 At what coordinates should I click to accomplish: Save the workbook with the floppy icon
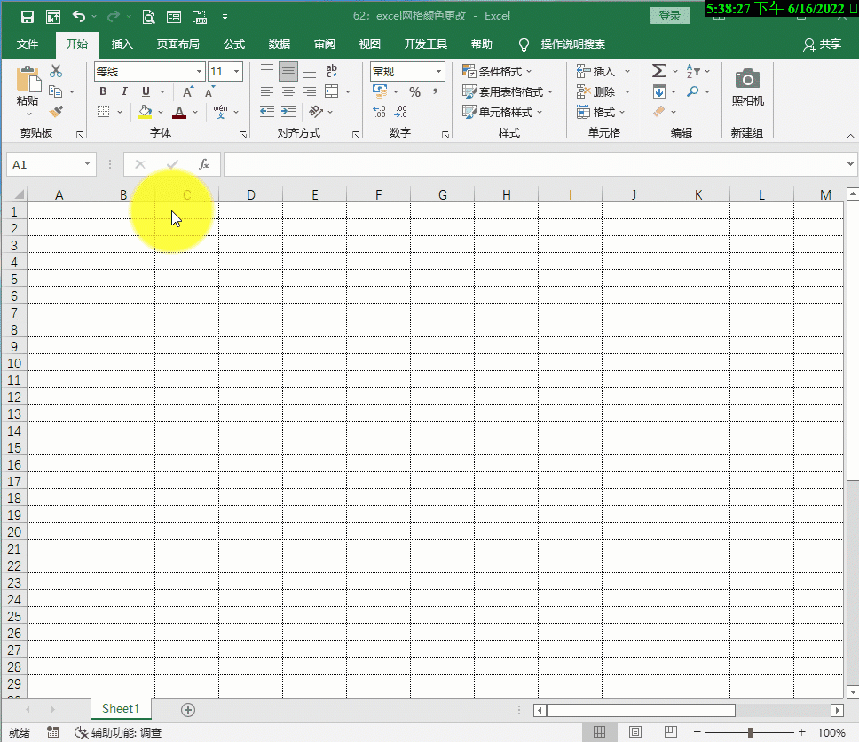click(27, 17)
